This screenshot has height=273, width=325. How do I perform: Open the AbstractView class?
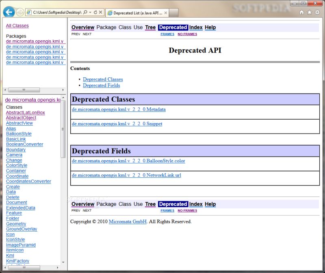(19, 123)
